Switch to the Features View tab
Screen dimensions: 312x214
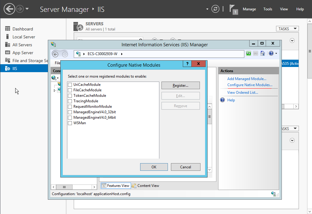[x=116, y=186]
